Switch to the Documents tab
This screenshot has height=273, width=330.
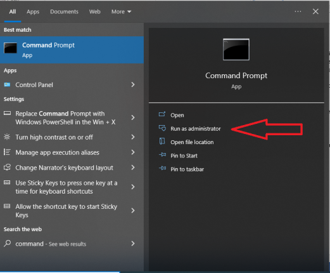(x=64, y=11)
